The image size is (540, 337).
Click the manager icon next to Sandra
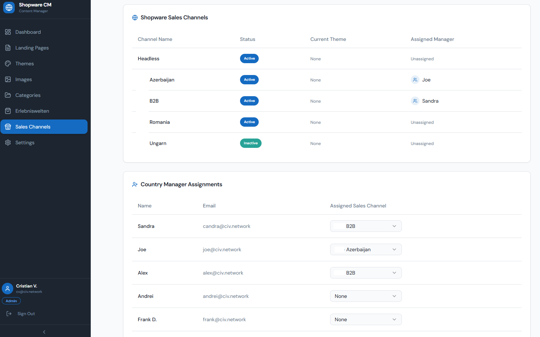click(x=415, y=101)
